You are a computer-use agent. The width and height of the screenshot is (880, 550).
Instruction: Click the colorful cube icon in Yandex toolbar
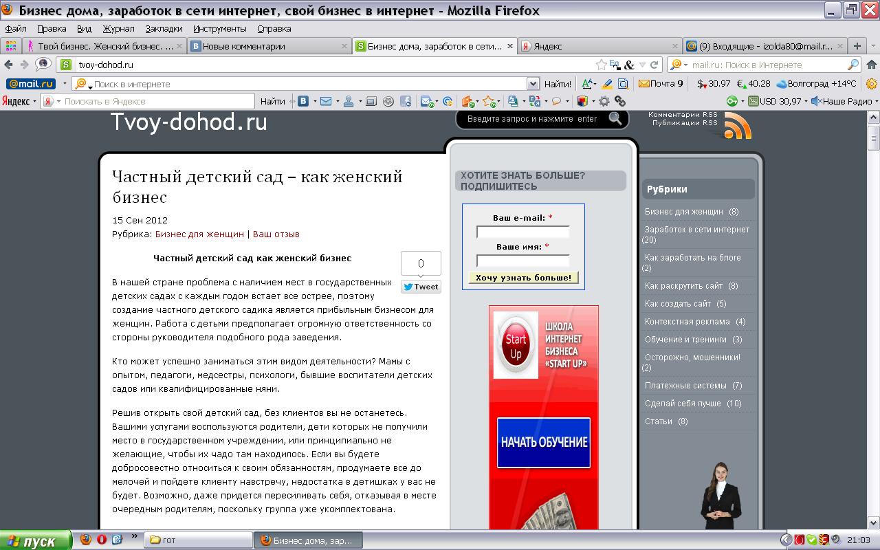pos(582,101)
